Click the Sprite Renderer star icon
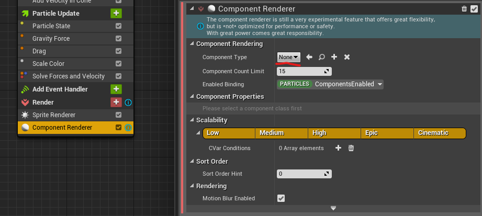Image resolution: width=482 pixels, height=216 pixels. 25,115
